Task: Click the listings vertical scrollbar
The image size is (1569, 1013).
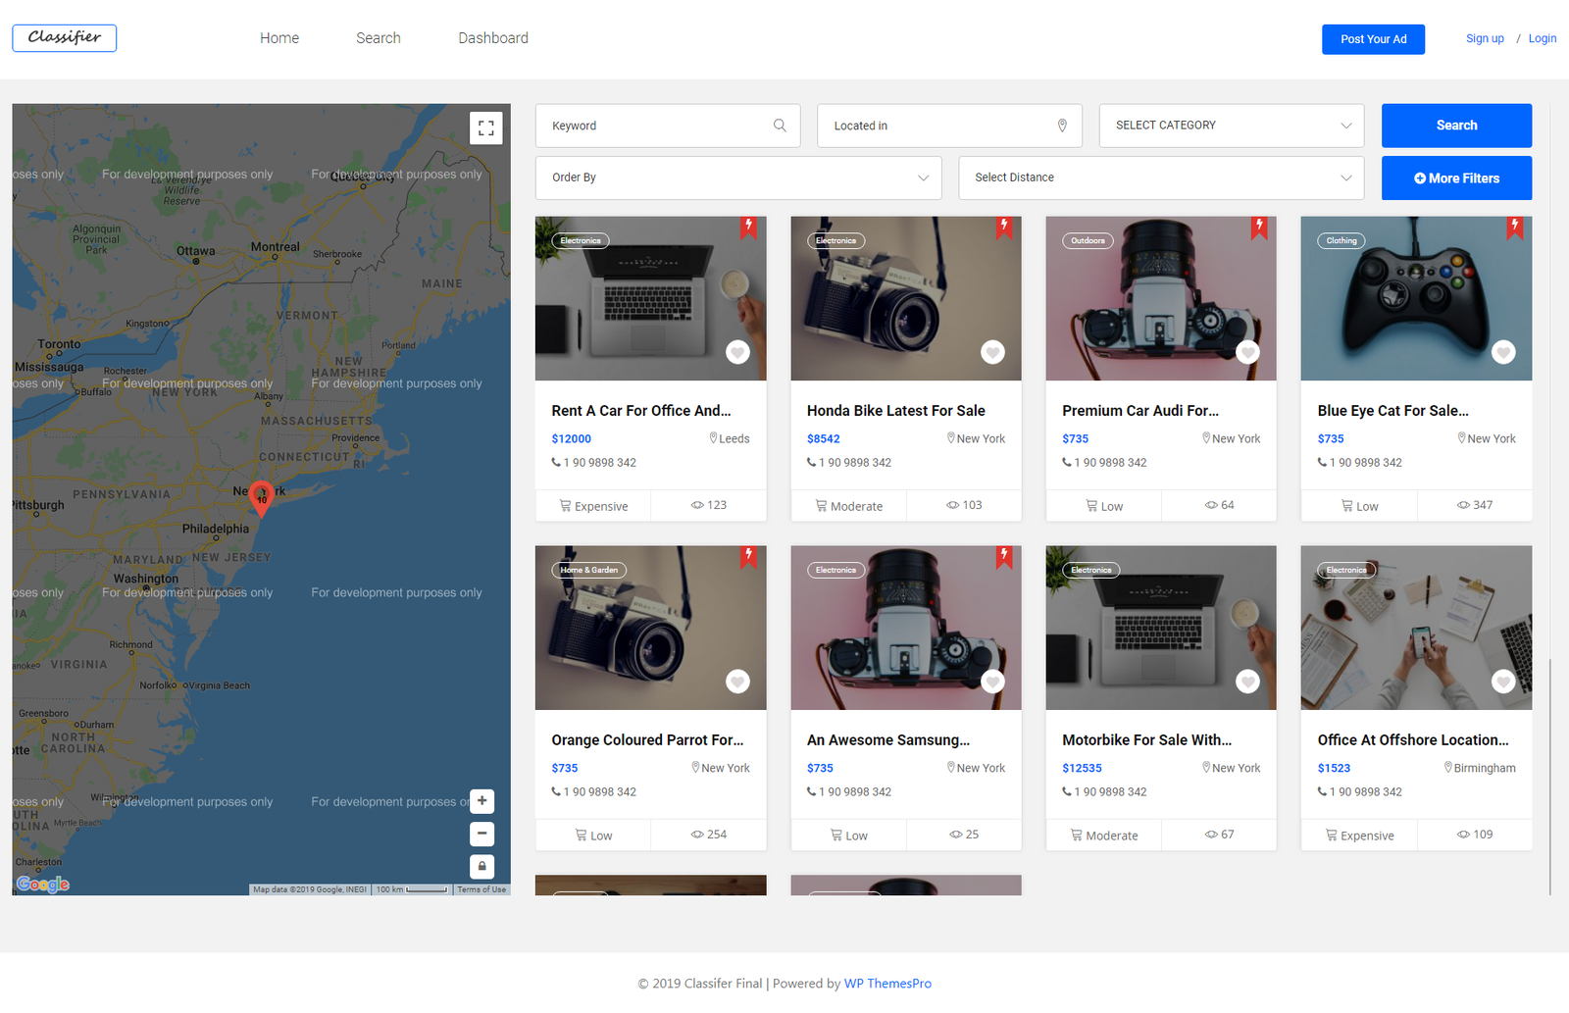Action: [1549, 775]
